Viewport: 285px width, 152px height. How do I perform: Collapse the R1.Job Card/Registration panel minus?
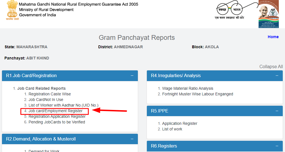click(132, 75)
